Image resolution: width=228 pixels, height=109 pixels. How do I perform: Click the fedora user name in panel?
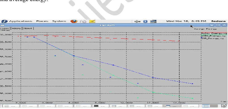coord(218,21)
